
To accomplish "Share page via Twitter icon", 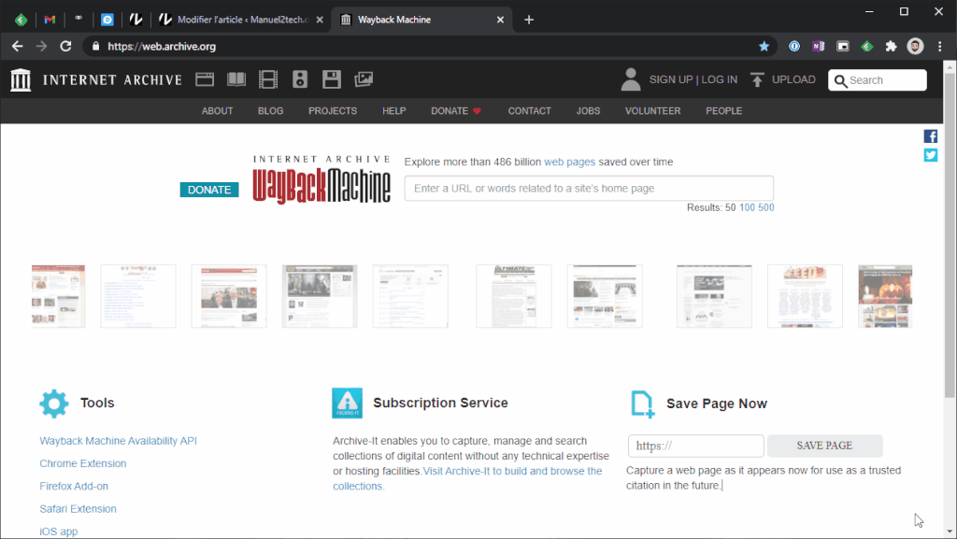I will tap(930, 155).
